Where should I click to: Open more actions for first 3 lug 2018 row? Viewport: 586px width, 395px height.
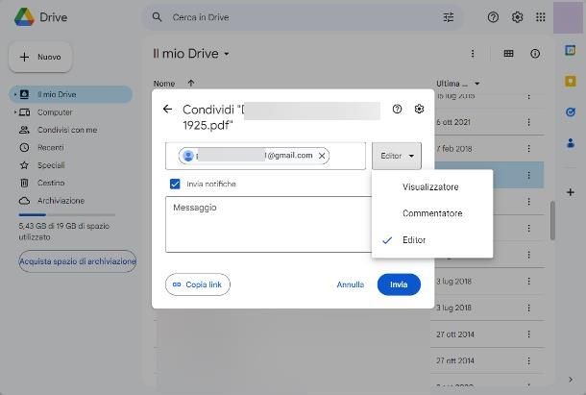point(528,281)
